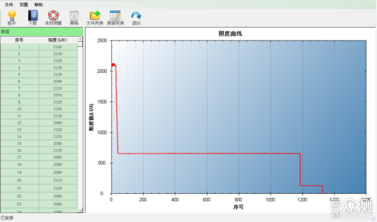This screenshot has height=222, width=377.
Task: Click the 擦除 erase recycle bin icon
Action: 74,16
